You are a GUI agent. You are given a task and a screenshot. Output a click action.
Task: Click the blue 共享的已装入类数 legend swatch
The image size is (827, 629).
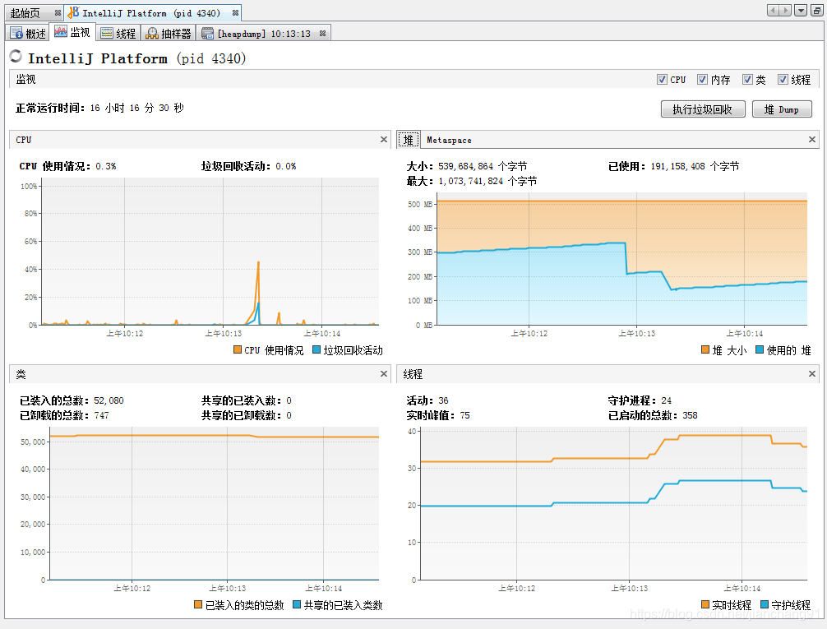(x=297, y=604)
